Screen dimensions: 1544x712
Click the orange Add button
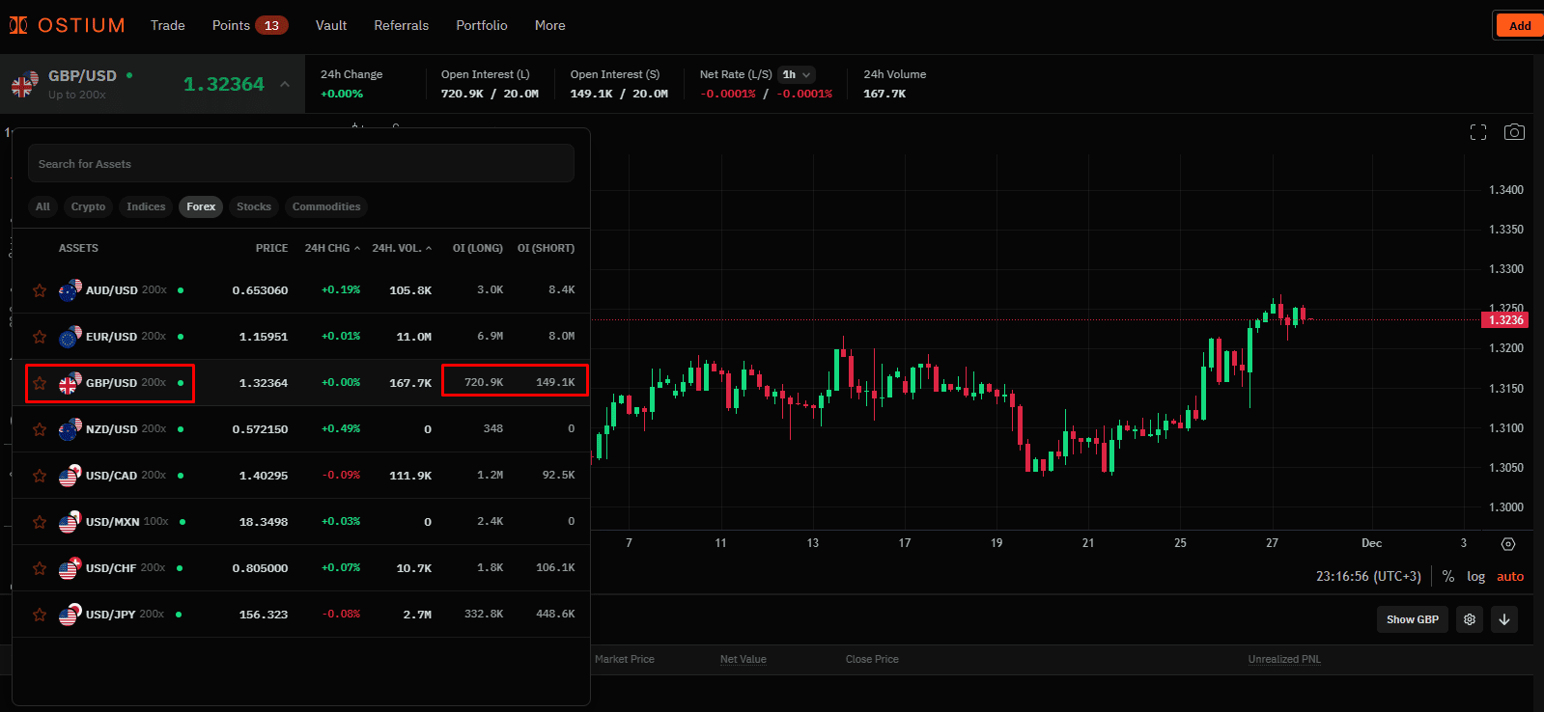[x=1519, y=26]
